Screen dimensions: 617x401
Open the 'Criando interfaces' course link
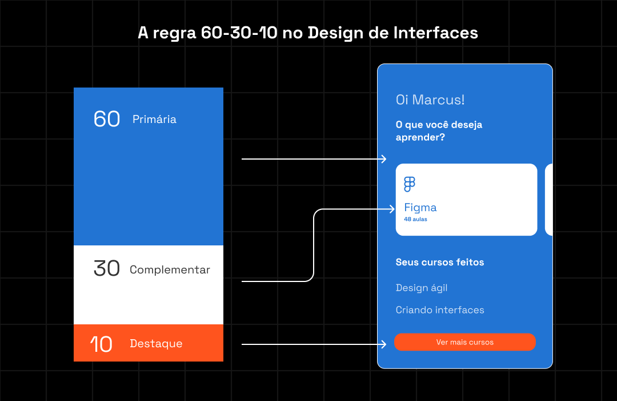click(440, 310)
